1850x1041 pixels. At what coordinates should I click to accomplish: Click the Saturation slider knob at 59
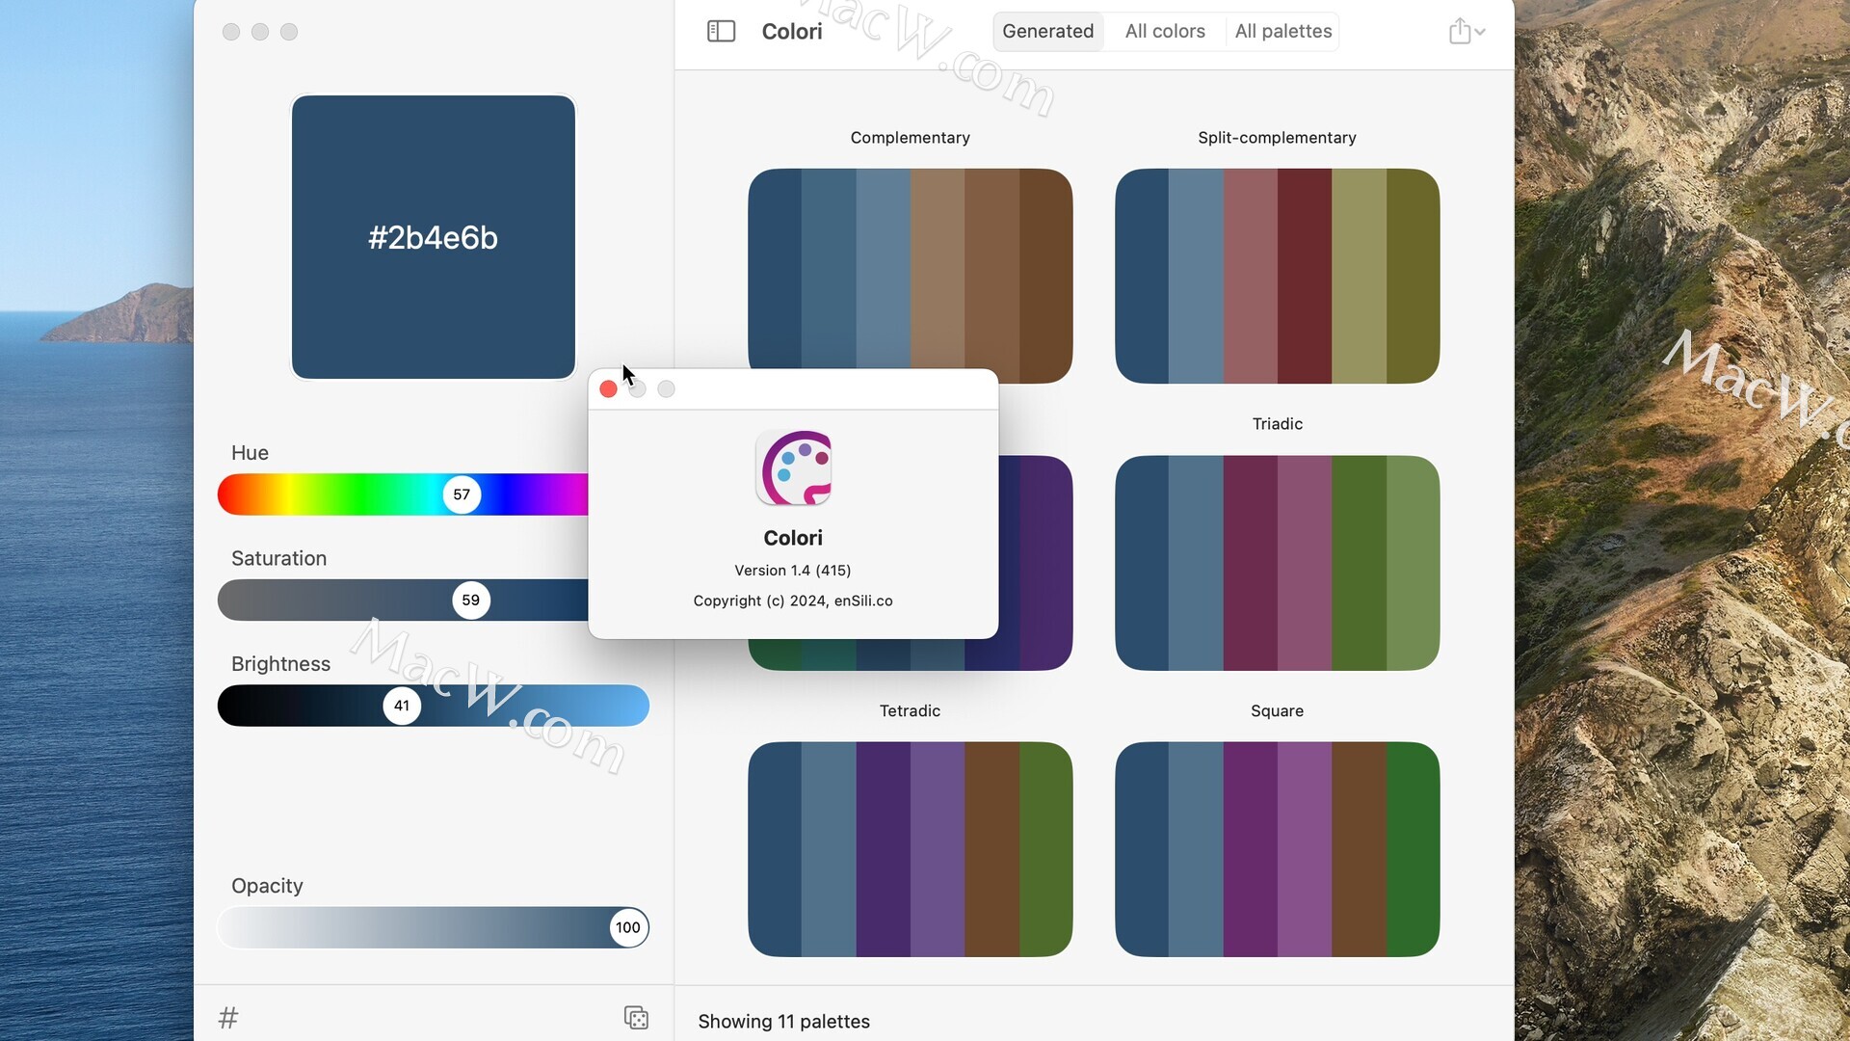point(471,601)
